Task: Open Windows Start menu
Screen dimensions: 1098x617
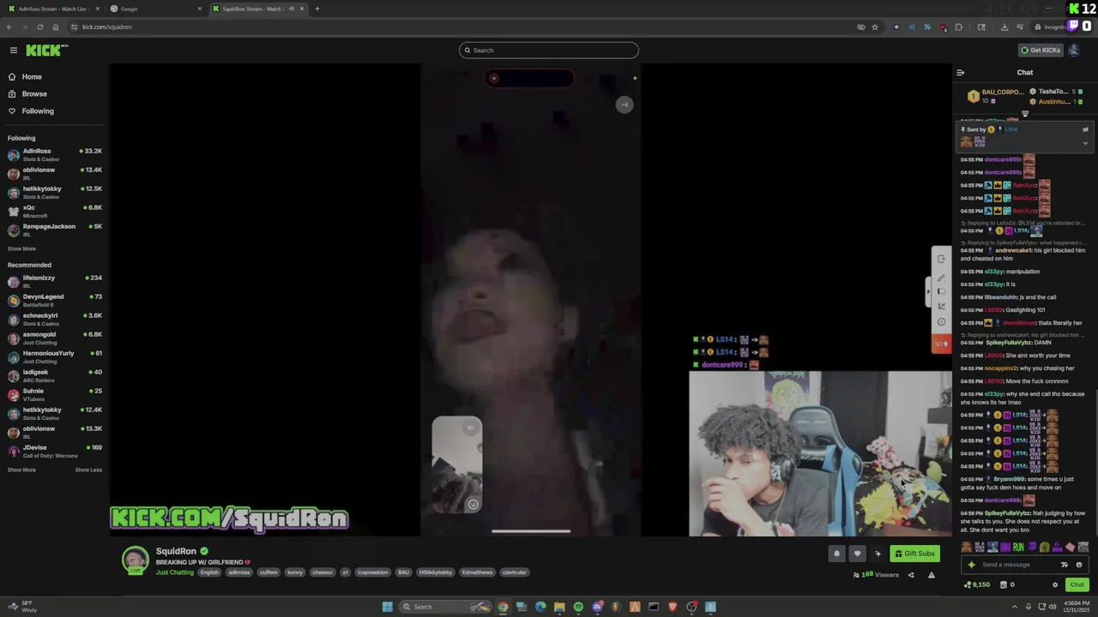Action: 388,607
